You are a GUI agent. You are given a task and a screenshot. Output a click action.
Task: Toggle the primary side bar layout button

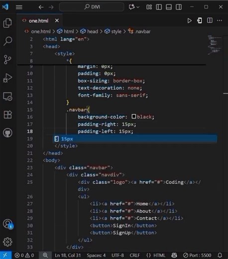point(159,7)
